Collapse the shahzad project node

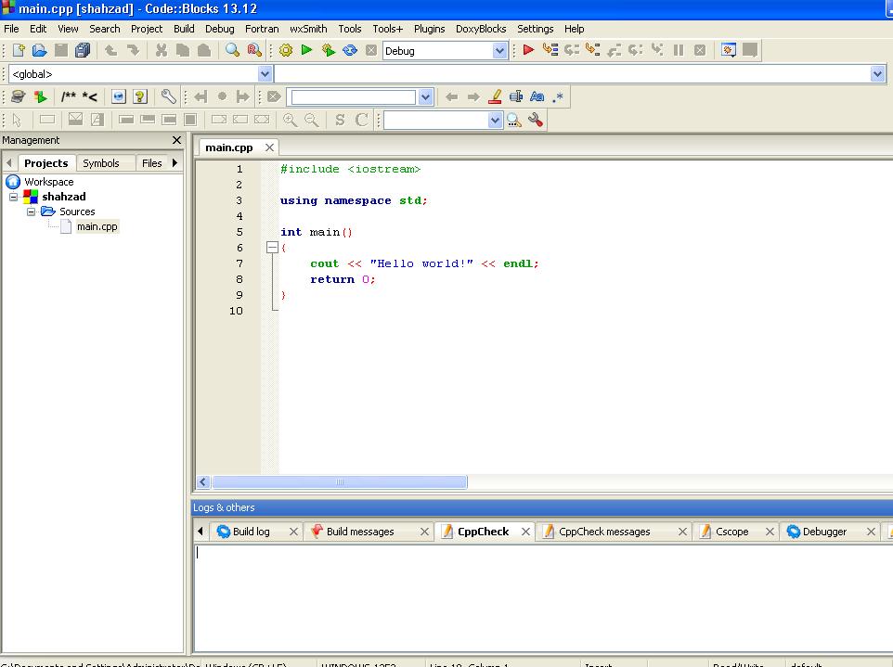(14, 197)
